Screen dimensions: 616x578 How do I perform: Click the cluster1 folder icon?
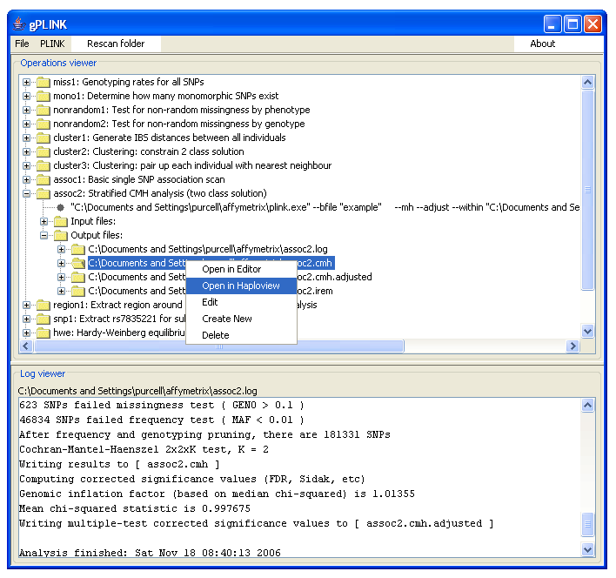coord(44,138)
